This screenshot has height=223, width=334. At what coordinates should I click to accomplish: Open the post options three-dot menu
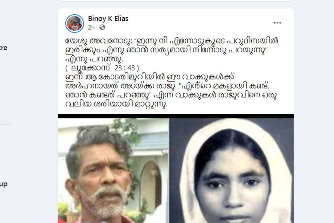coord(277,23)
